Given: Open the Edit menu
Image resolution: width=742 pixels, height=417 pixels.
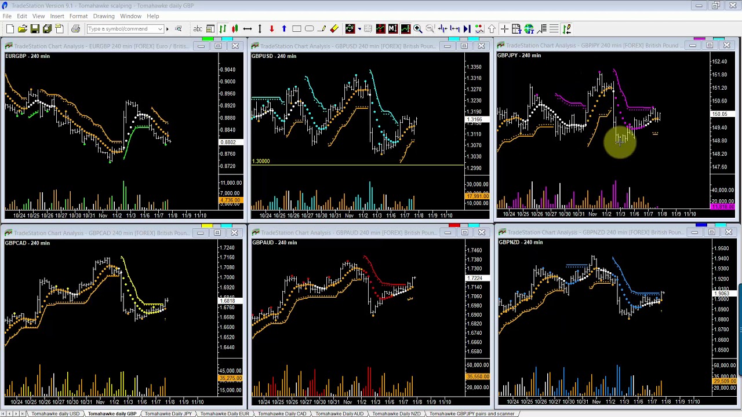Looking at the screenshot, I should (x=21, y=16).
